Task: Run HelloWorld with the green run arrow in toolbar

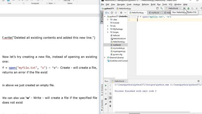Action: click(184, 9)
